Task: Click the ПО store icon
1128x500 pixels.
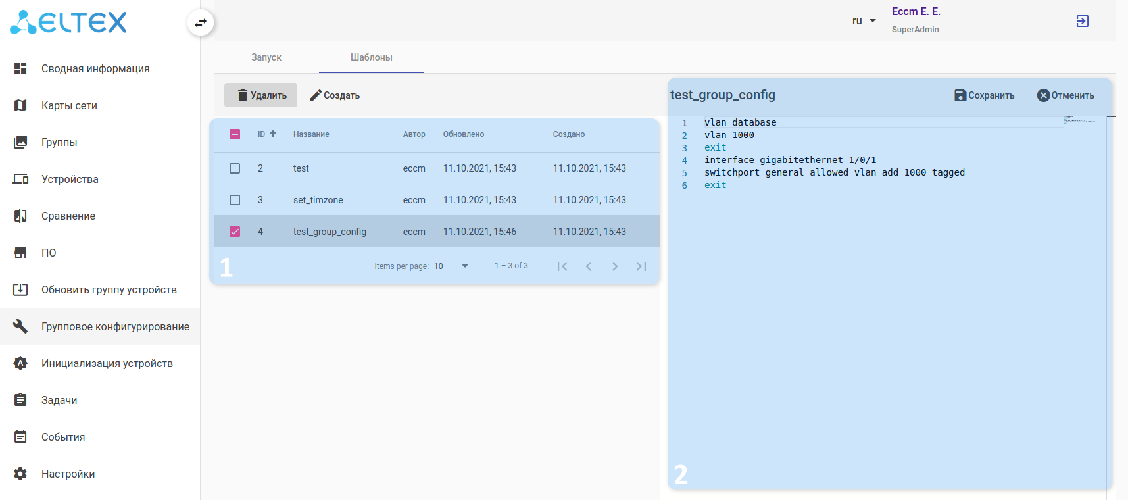Action: pos(20,253)
